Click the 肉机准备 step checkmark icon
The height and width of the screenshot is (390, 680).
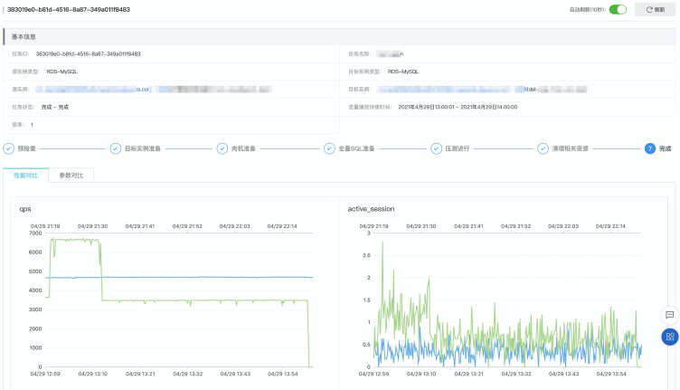pos(222,148)
